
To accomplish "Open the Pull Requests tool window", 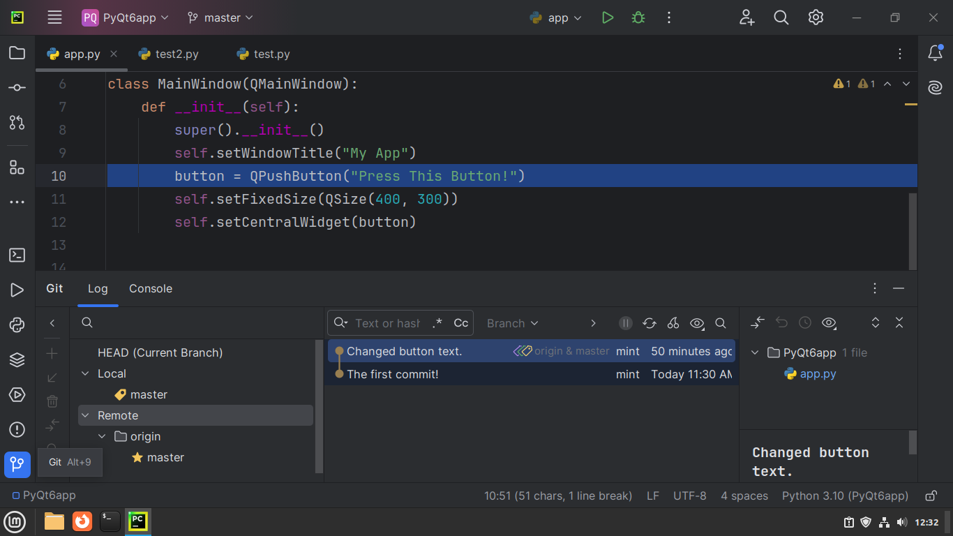I will pos(17,123).
